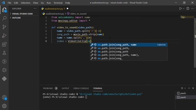Click the tabnine label in suggestion list

[161, 45]
